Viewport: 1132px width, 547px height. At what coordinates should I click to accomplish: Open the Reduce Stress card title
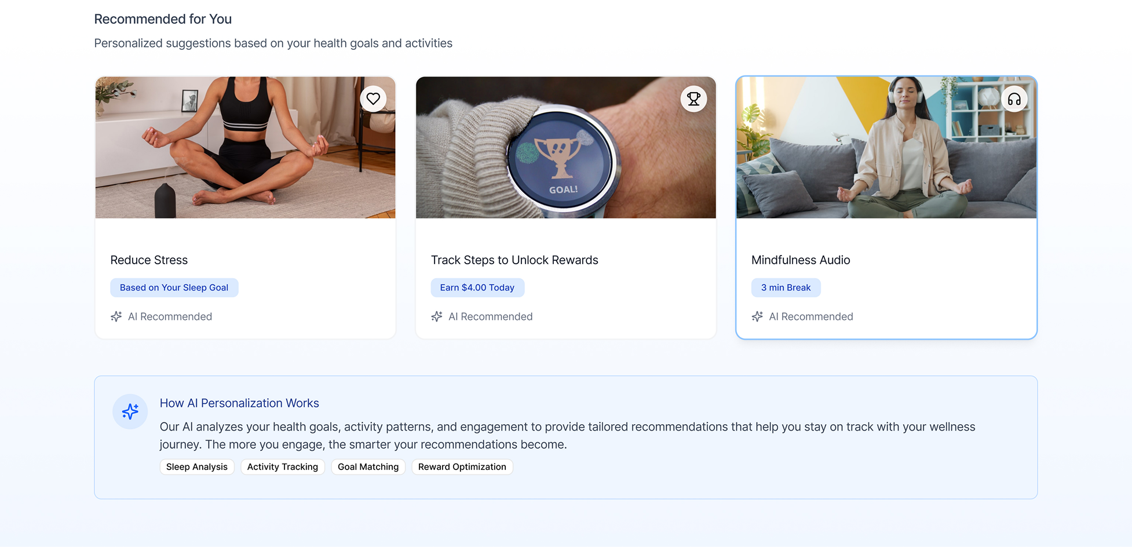tap(149, 260)
